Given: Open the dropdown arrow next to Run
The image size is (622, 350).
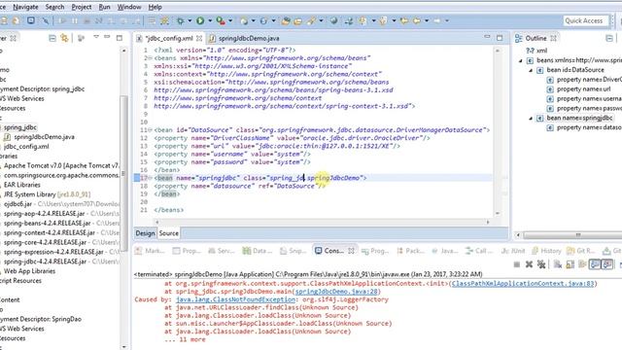Looking at the screenshot, I should point(210,20).
